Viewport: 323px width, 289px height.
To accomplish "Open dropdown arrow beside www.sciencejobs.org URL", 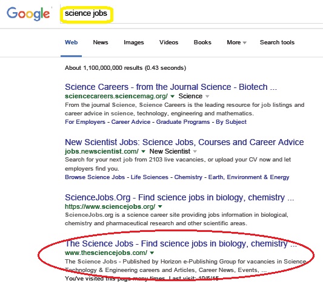I will 160,206.
